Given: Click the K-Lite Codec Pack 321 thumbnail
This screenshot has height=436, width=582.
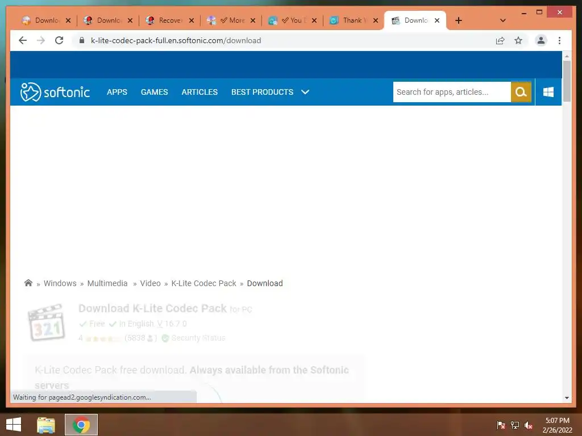Looking at the screenshot, I should click(x=47, y=322).
